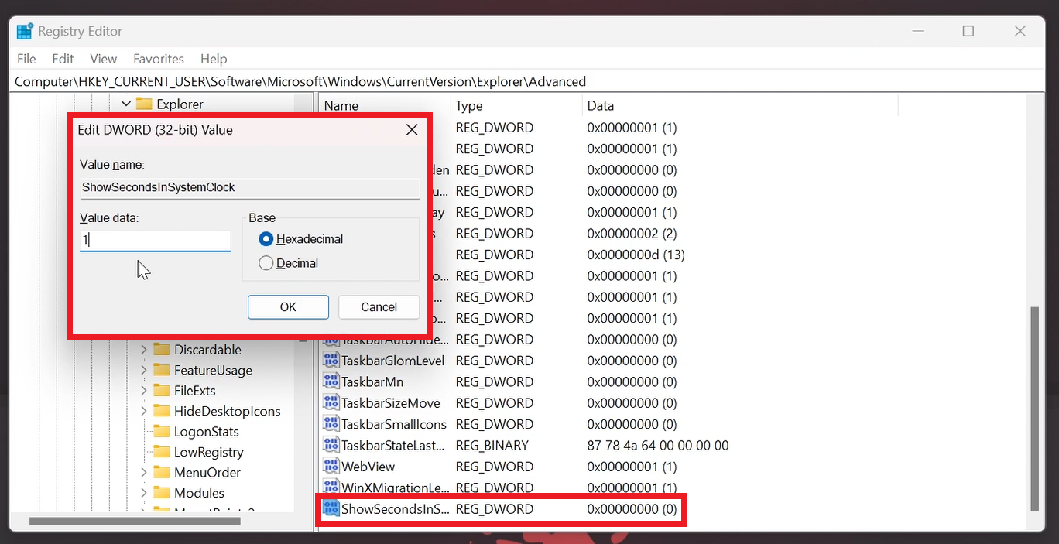Click Cancel in Edit DWORD dialog
This screenshot has width=1059, height=544.
[379, 307]
